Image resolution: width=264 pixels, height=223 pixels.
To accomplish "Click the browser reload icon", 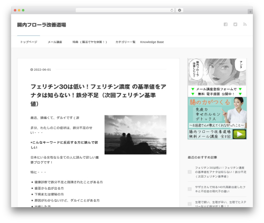I will pos(172,11).
